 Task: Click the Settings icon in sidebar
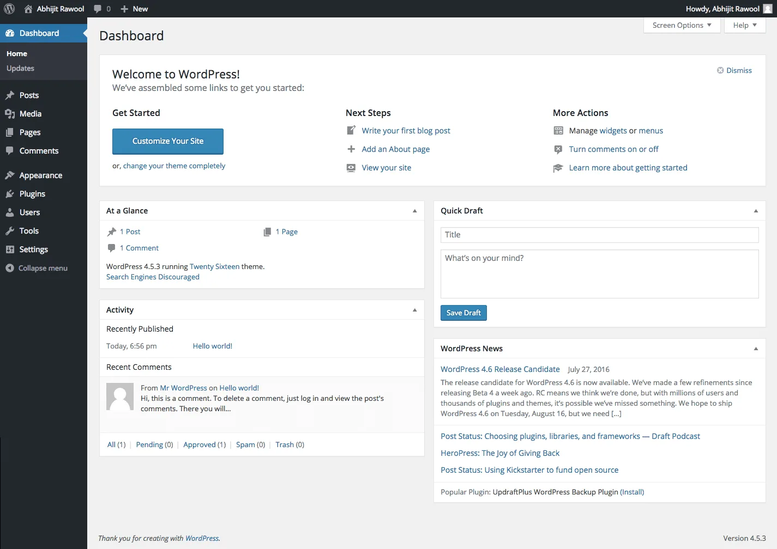(10, 249)
